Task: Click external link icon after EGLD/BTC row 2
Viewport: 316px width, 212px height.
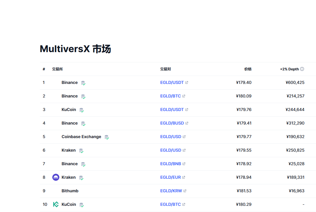Action: pos(184,96)
